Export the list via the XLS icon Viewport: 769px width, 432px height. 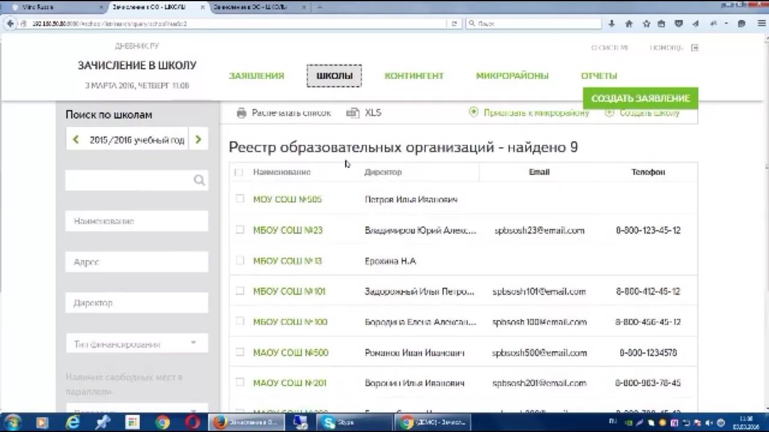353,113
